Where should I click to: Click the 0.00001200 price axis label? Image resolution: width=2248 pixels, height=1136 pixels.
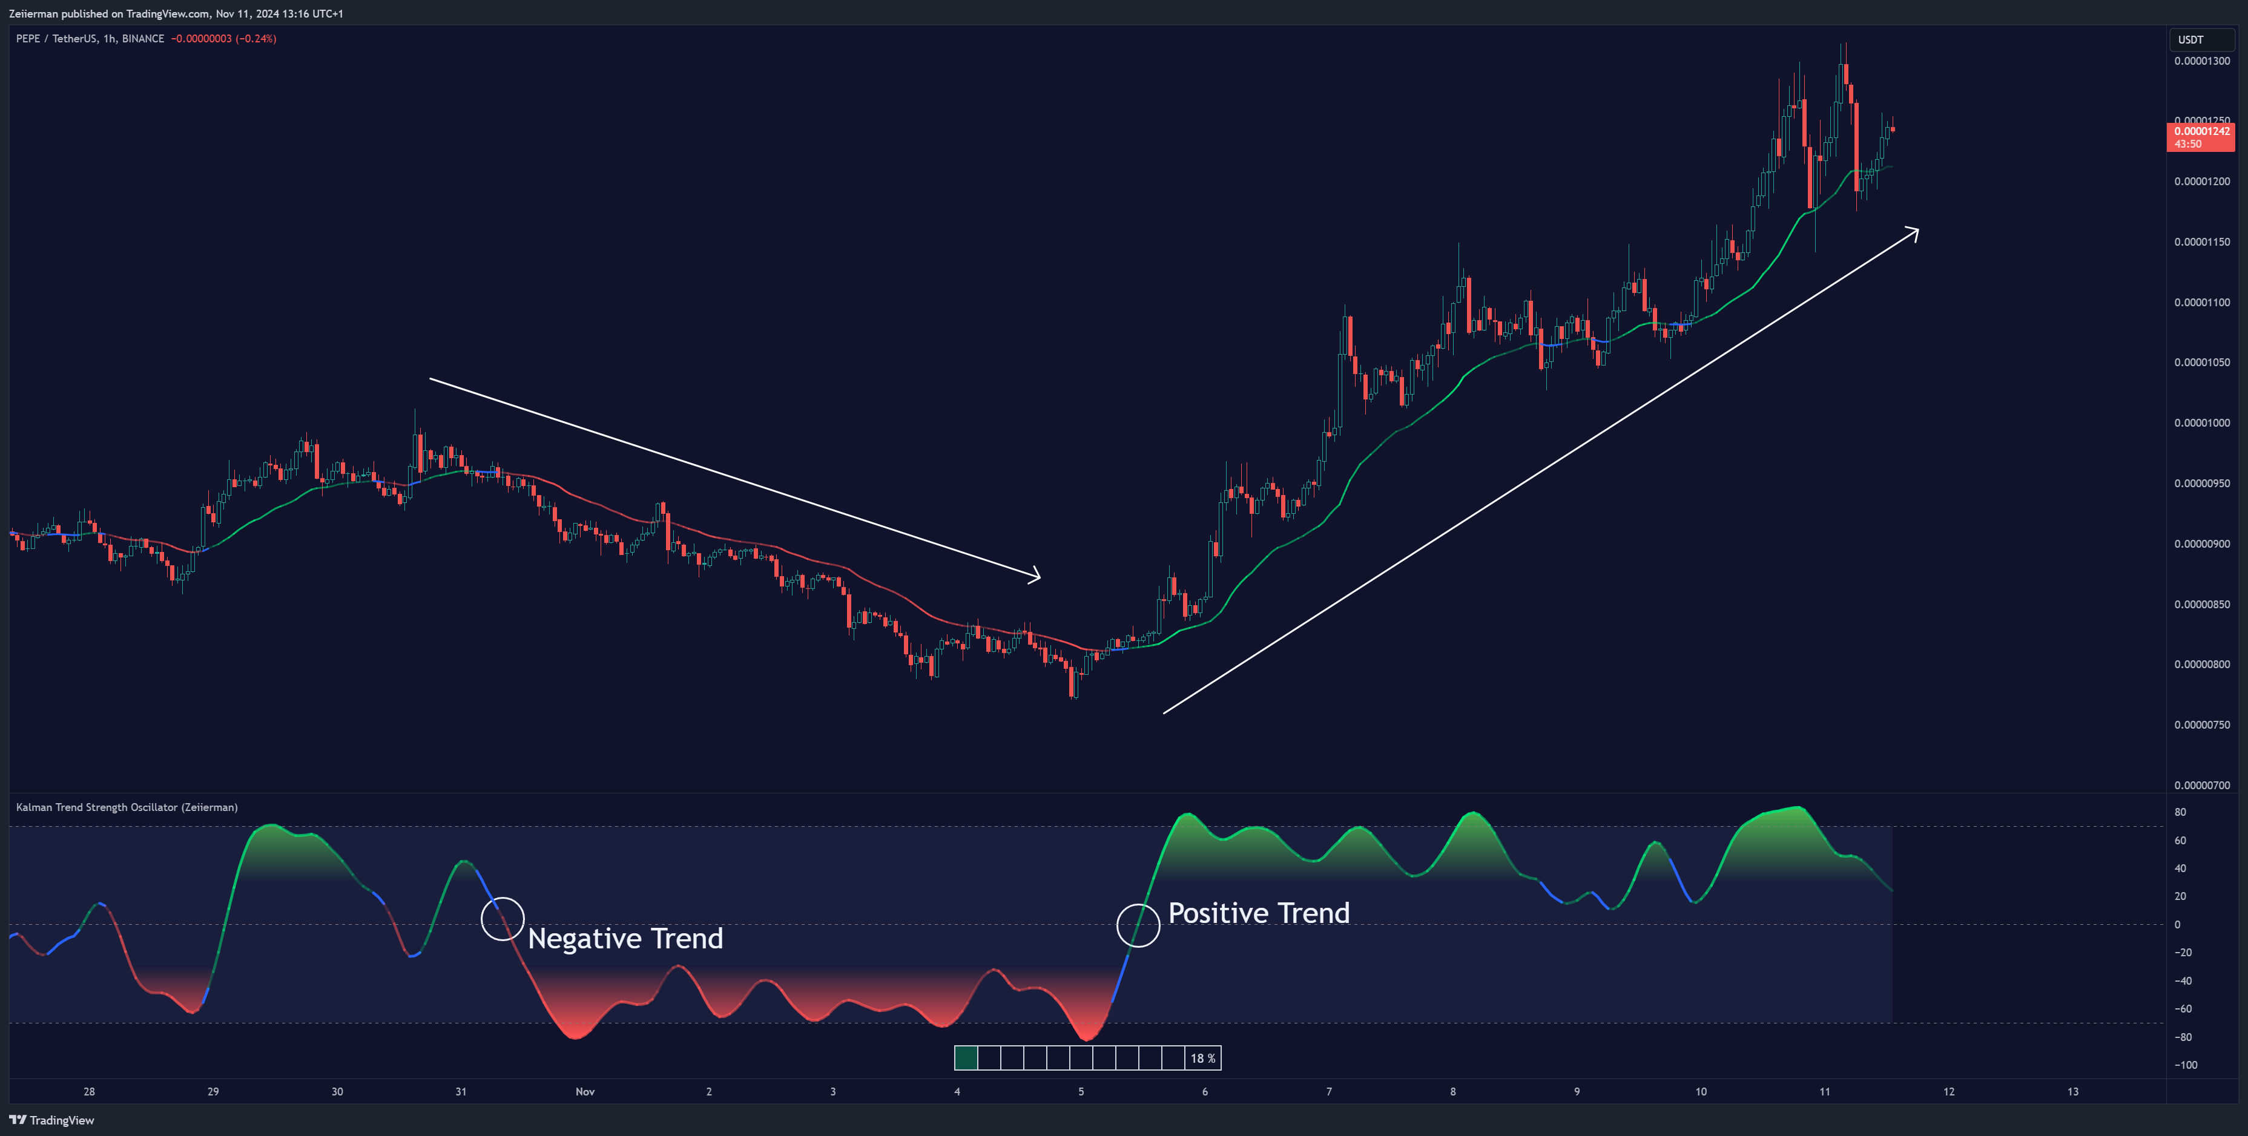[2202, 182]
